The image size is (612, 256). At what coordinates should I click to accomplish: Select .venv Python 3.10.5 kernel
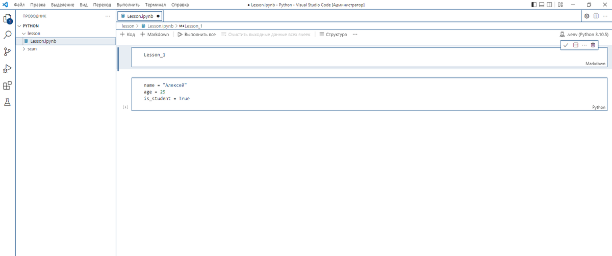[x=584, y=35]
